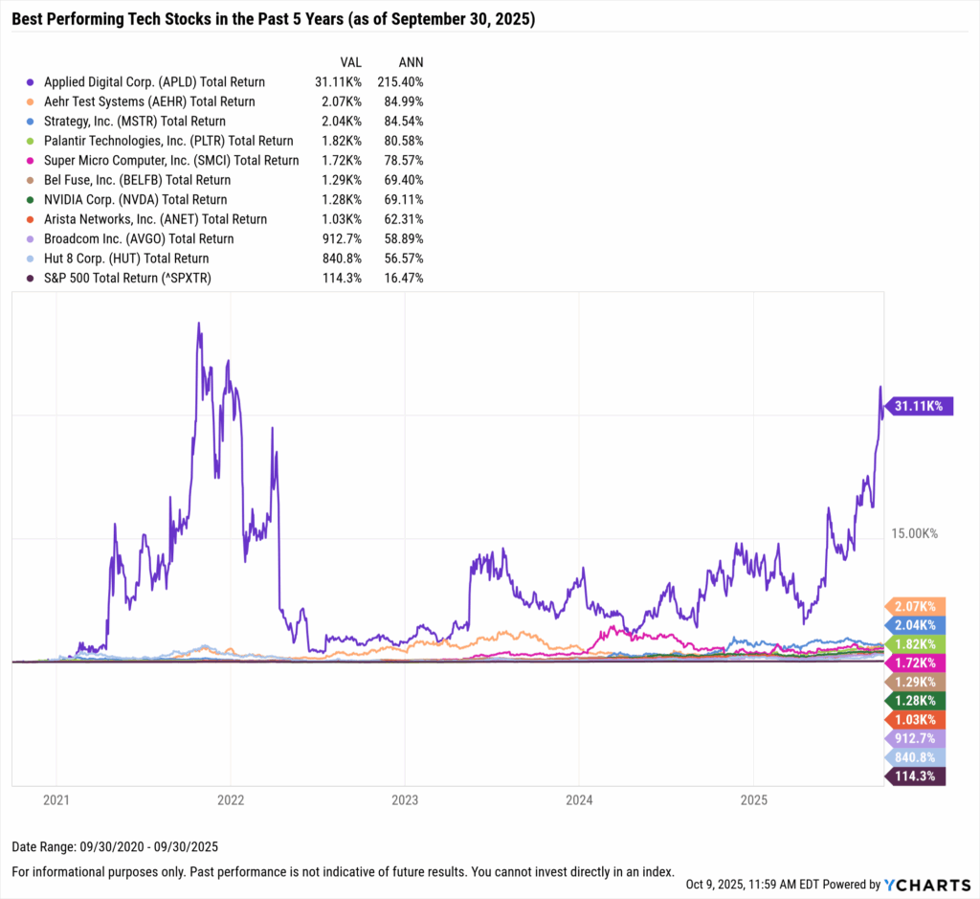Click the VAL column header
Viewport: 980px width, 899px height.
pos(349,59)
